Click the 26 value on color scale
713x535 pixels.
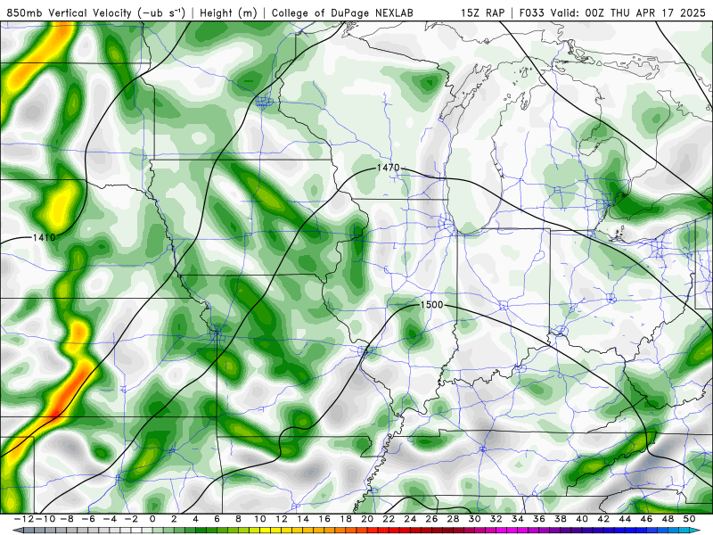click(x=431, y=519)
